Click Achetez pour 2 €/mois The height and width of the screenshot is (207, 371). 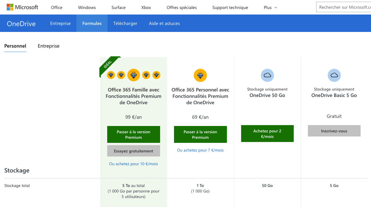tap(267, 134)
